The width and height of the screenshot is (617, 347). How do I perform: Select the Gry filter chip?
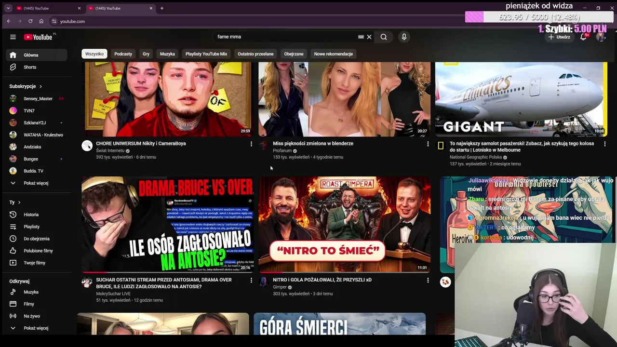[146, 54]
